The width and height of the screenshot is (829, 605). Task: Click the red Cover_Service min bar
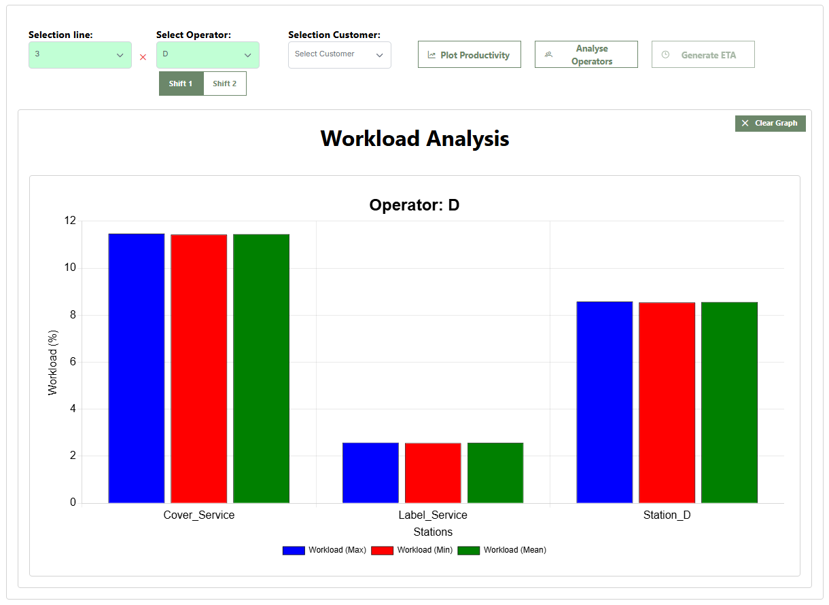(199, 369)
